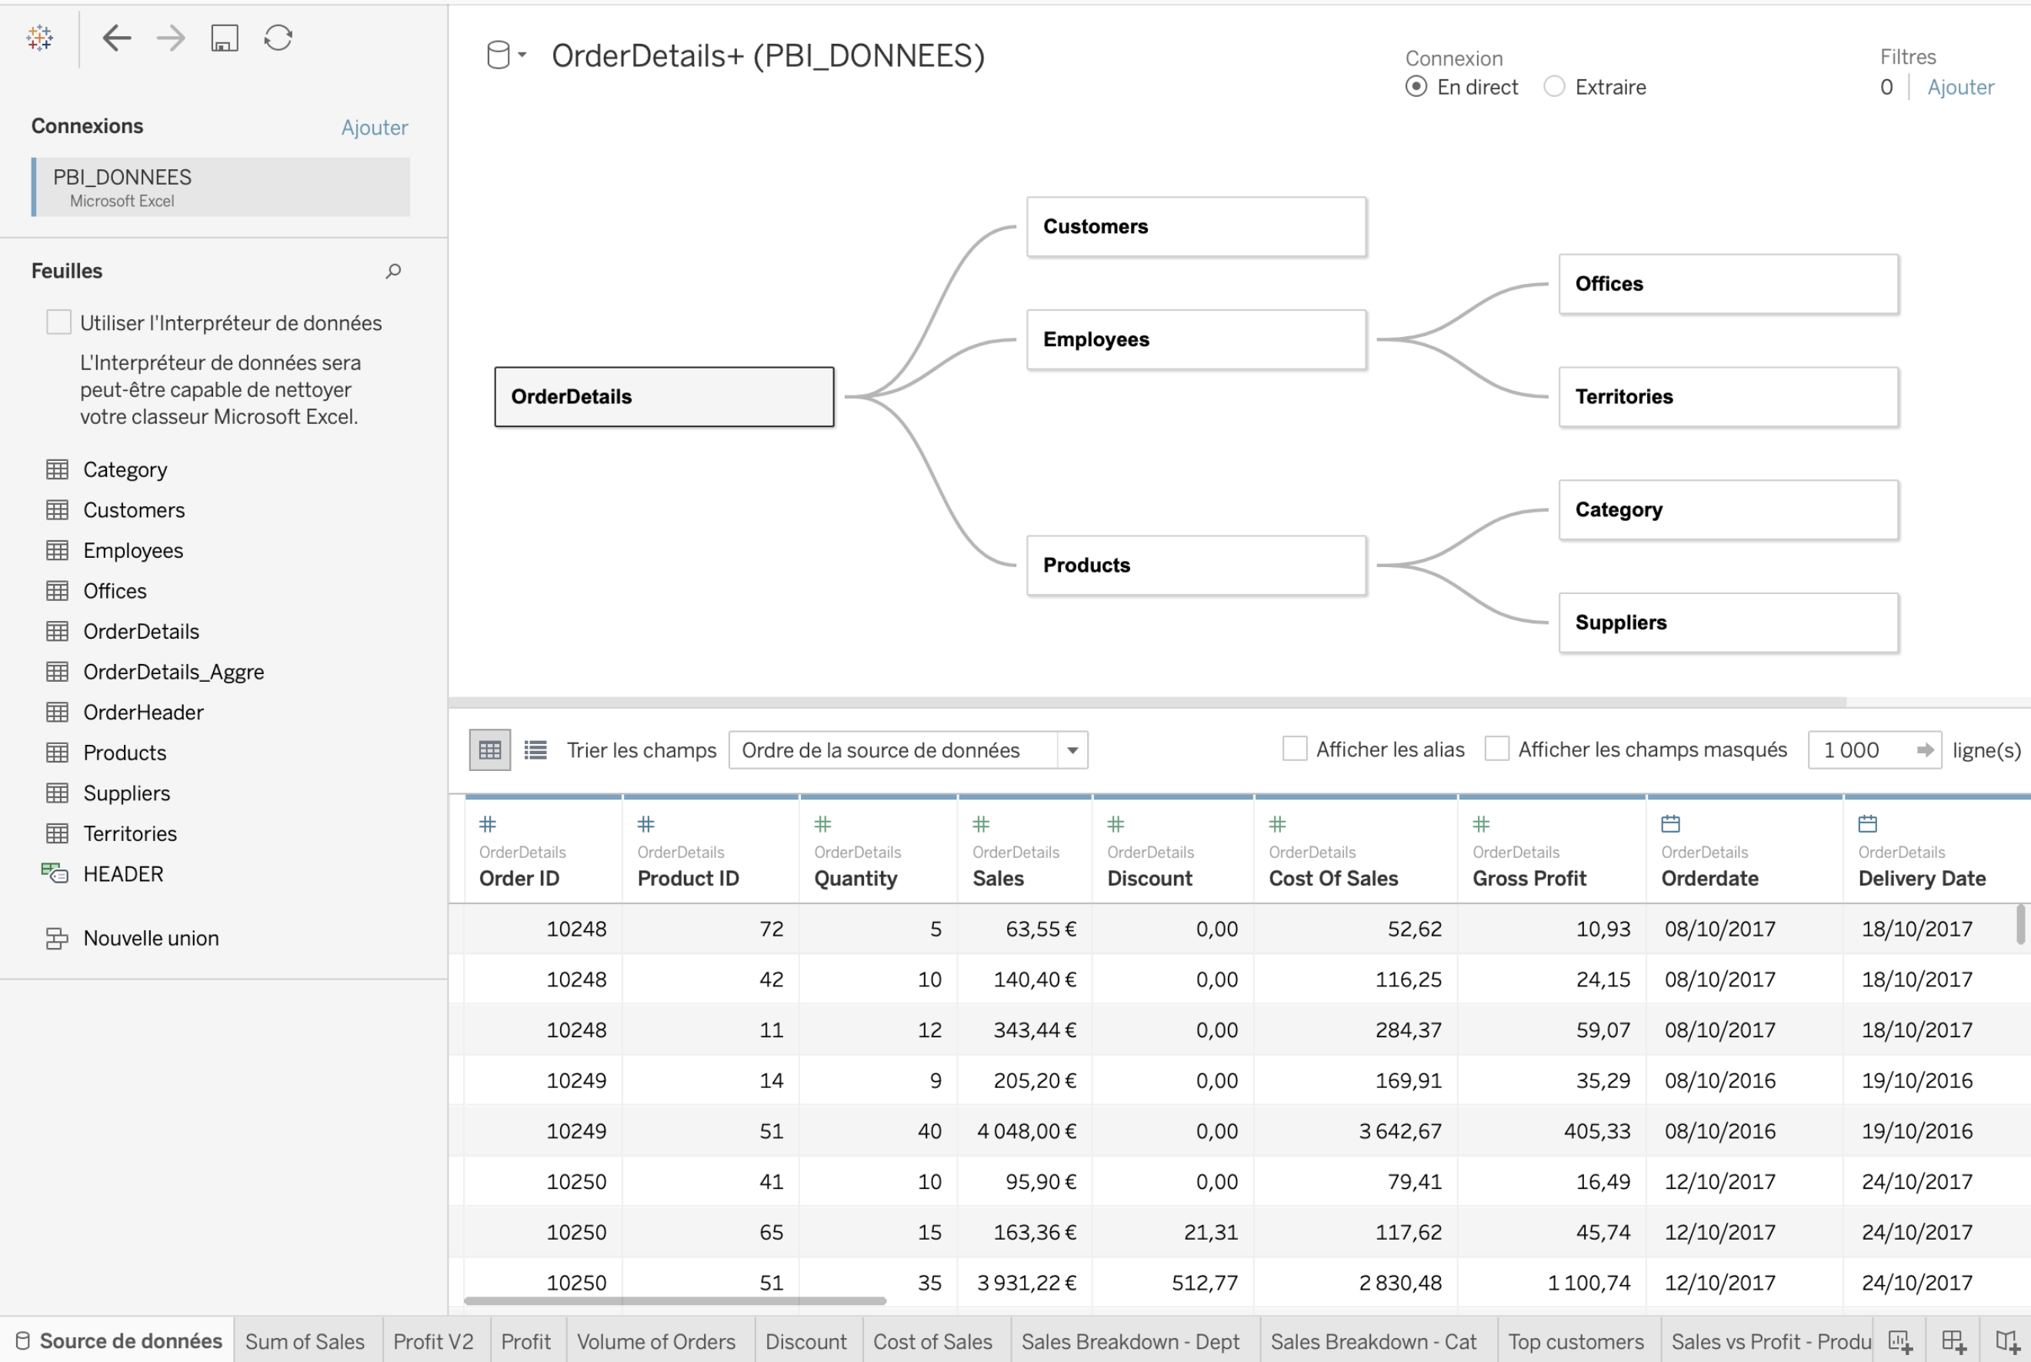
Task: Select the OrderDetails table box in canvas
Action: pyautogui.click(x=664, y=397)
